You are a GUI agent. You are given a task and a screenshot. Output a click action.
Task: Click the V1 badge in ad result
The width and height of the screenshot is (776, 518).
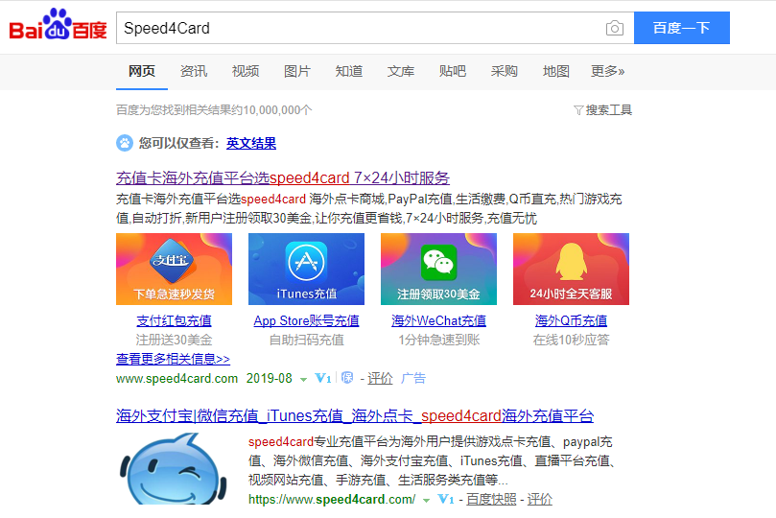323,379
